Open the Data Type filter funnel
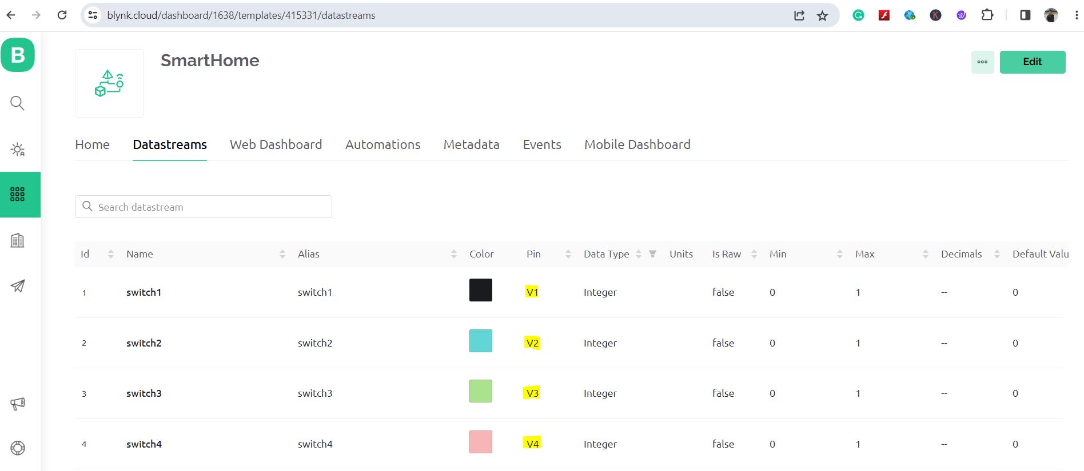Image resolution: width=1084 pixels, height=471 pixels. pyautogui.click(x=652, y=254)
